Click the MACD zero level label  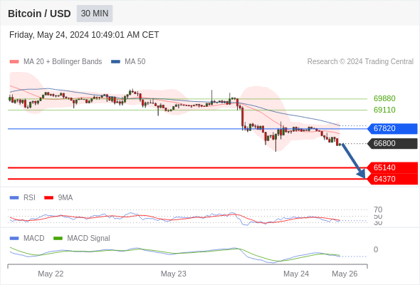[376, 249]
